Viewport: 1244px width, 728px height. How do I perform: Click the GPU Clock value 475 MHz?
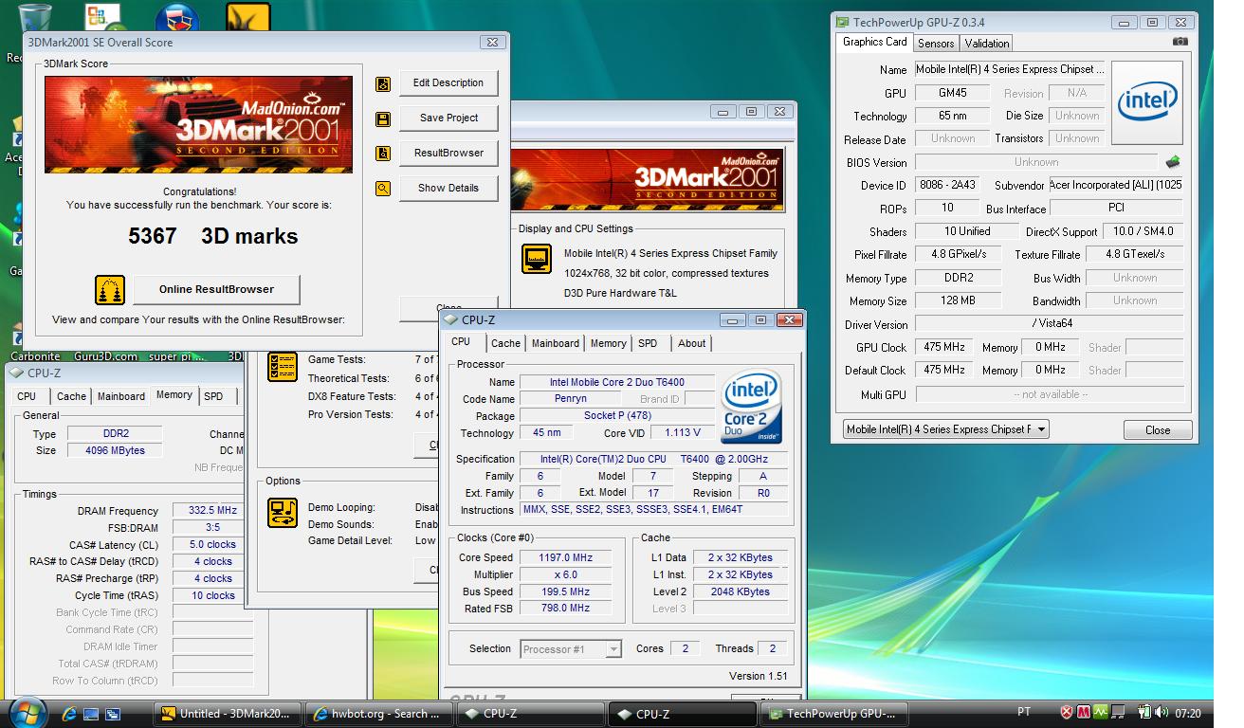pos(944,347)
